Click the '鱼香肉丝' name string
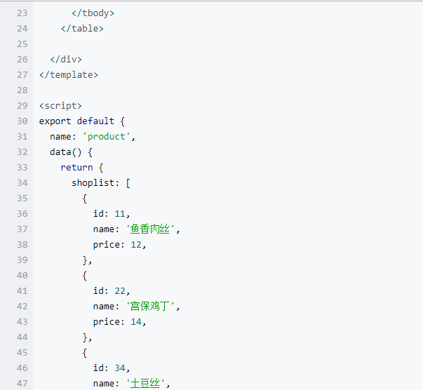This screenshot has height=390, width=423. 153,229
